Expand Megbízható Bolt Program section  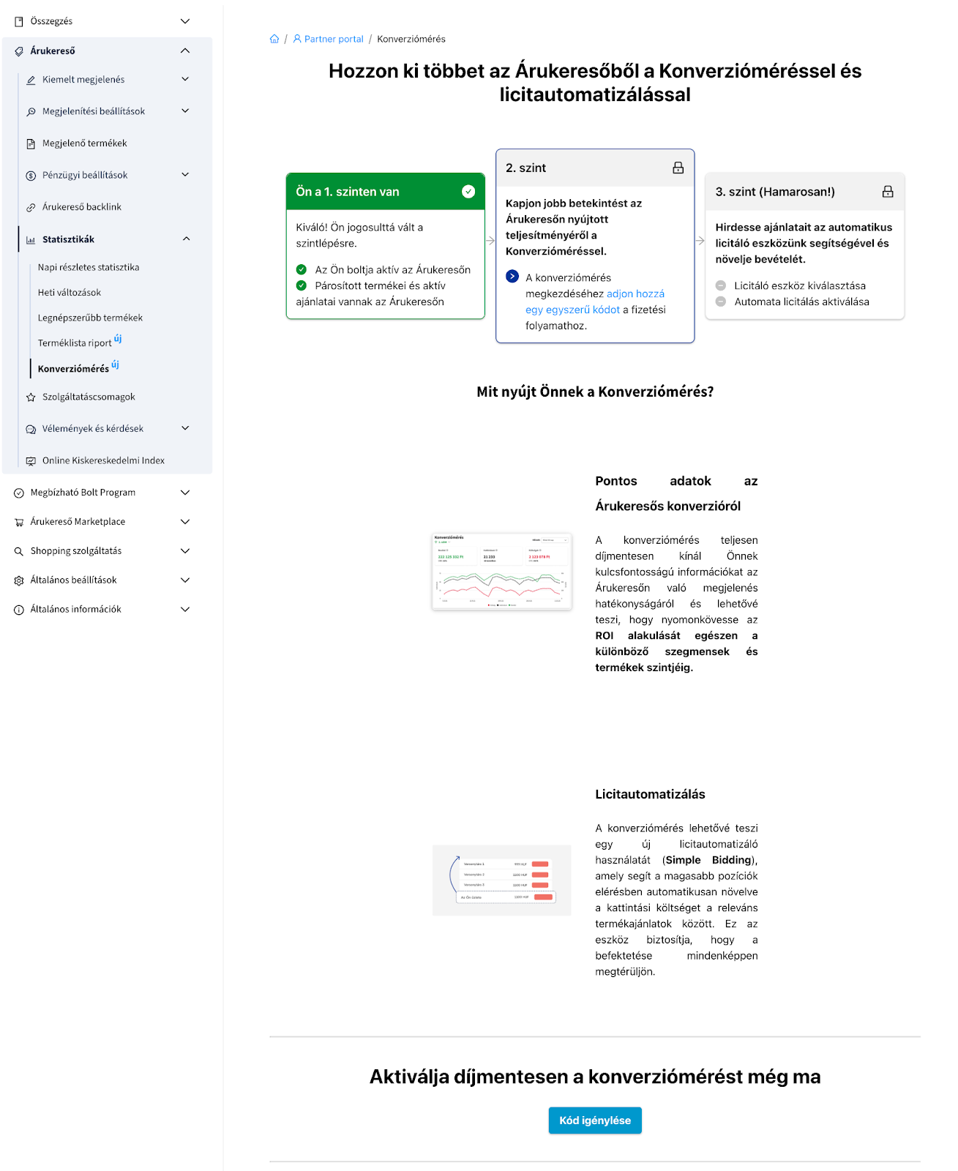pyautogui.click(x=185, y=493)
